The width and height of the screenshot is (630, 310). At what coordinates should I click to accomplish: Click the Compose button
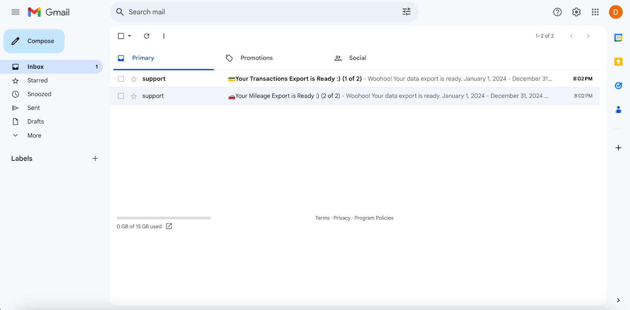(x=34, y=41)
